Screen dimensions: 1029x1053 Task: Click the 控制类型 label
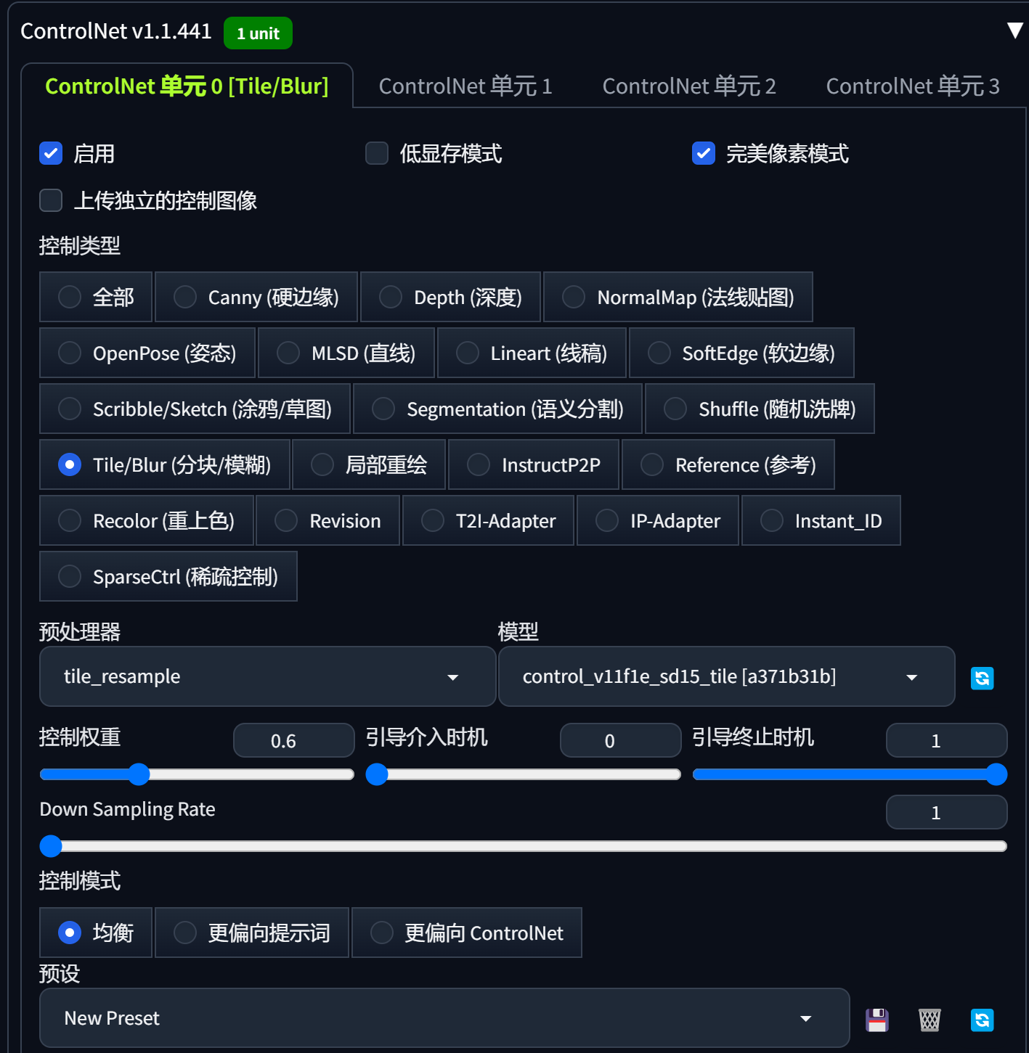pyautogui.click(x=80, y=245)
